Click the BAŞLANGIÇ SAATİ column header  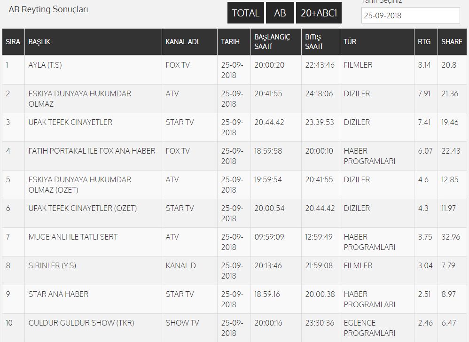272,41
